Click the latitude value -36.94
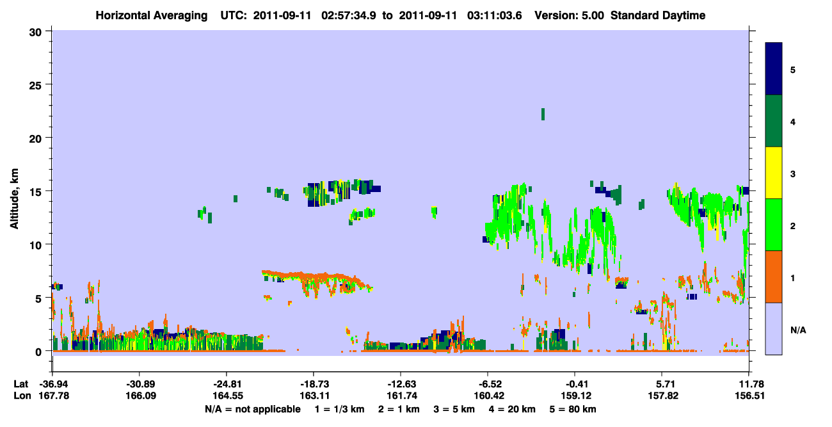This screenshot has width=832, height=427. [x=52, y=384]
